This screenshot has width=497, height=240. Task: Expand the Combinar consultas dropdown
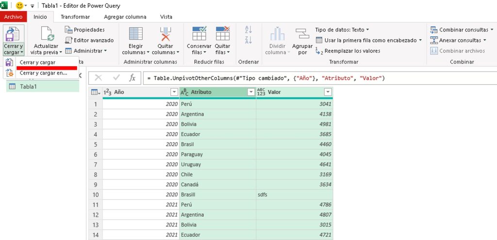pyautogui.click(x=492, y=30)
